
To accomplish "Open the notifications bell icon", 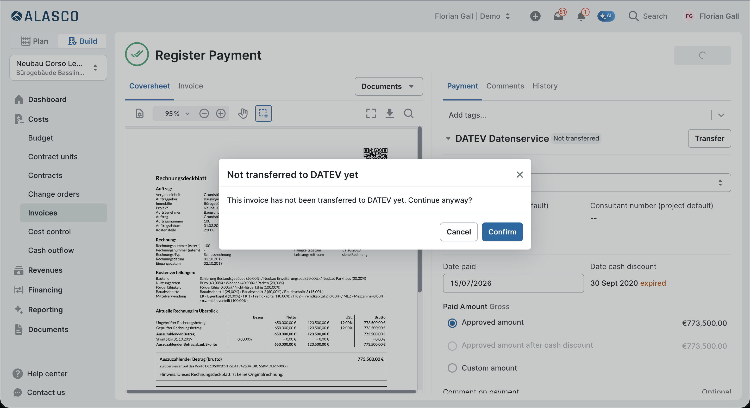I will tap(582, 16).
